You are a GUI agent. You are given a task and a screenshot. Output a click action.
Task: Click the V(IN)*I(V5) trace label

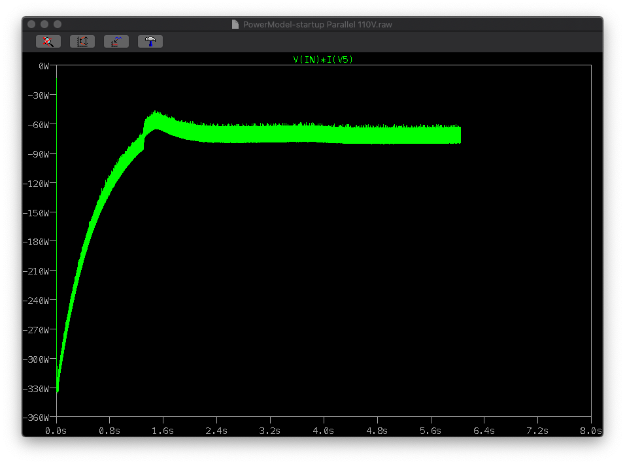323,59
